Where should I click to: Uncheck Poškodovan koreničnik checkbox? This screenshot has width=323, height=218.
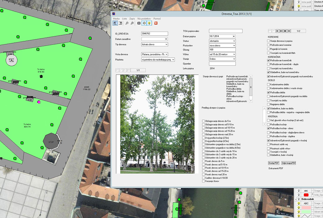click(269, 60)
